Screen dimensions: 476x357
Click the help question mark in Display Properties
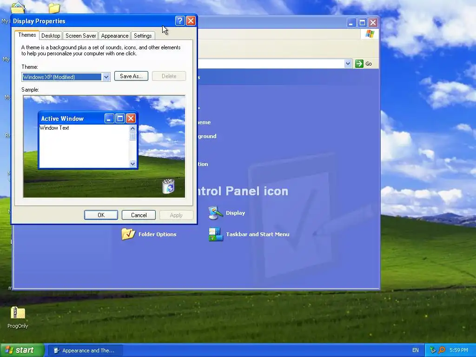tap(180, 20)
